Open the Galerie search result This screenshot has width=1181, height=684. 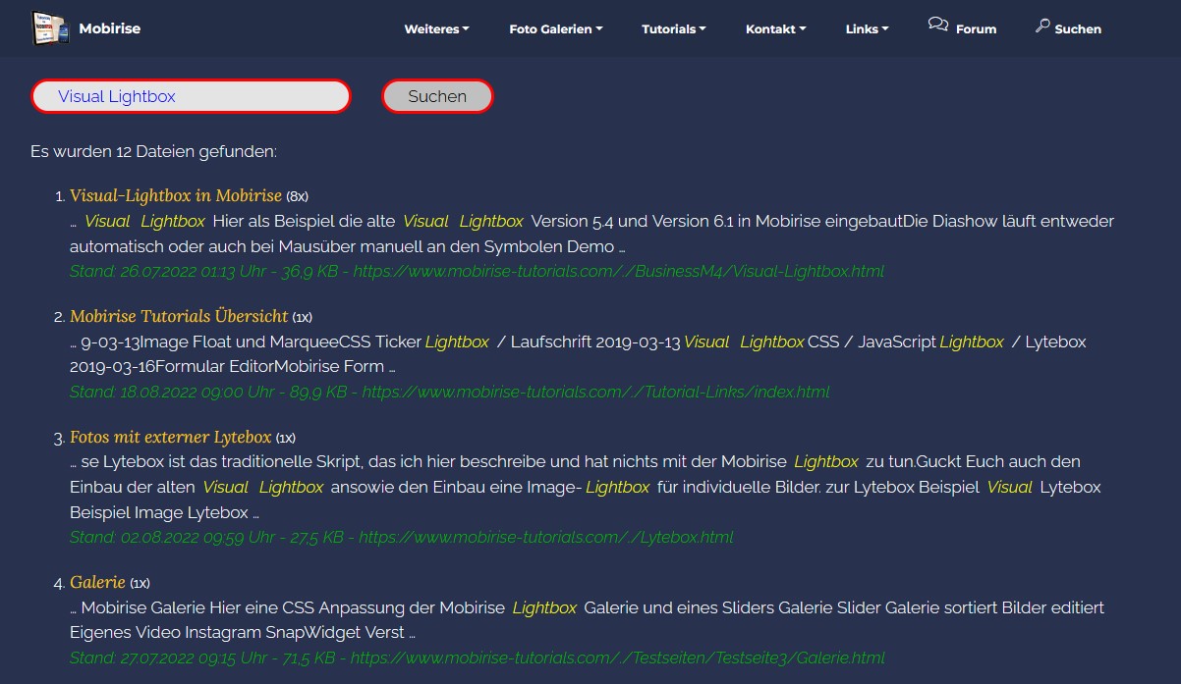(x=97, y=582)
